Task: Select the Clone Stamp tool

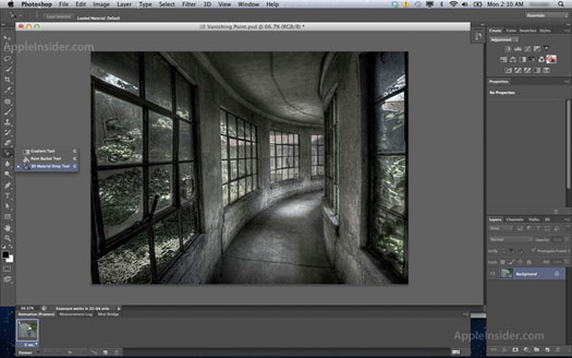Action: [x=8, y=122]
